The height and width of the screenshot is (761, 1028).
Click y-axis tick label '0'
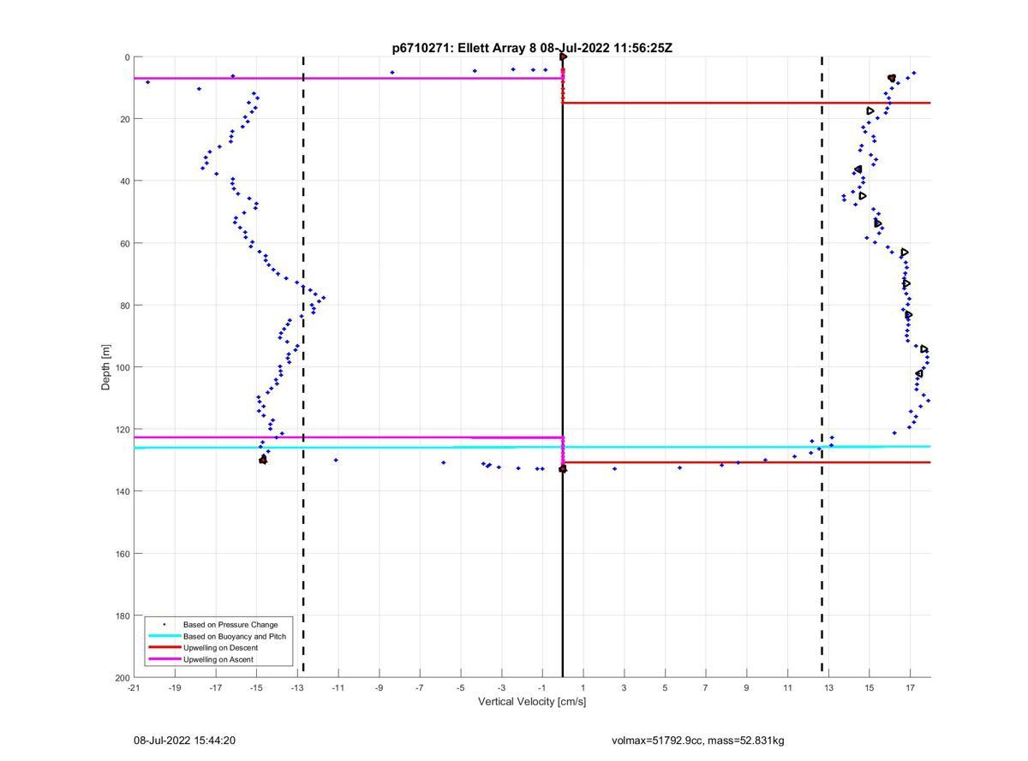point(127,57)
